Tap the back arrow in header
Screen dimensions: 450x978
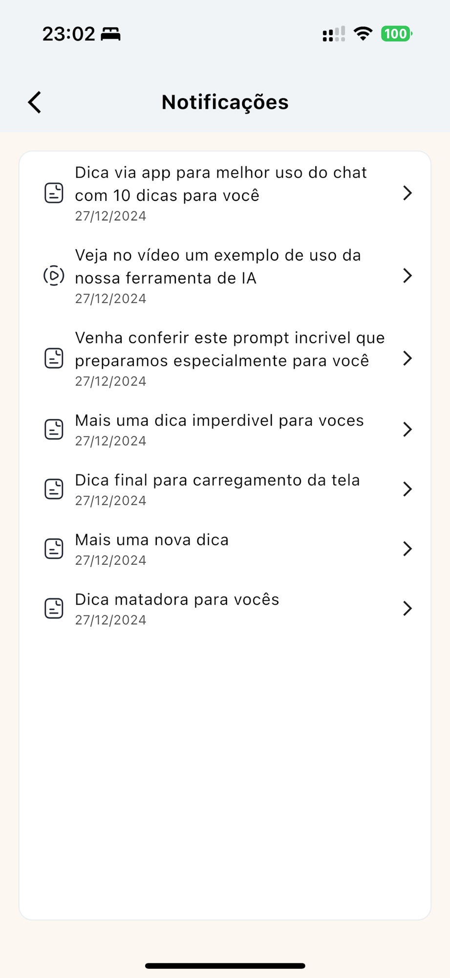click(x=35, y=102)
